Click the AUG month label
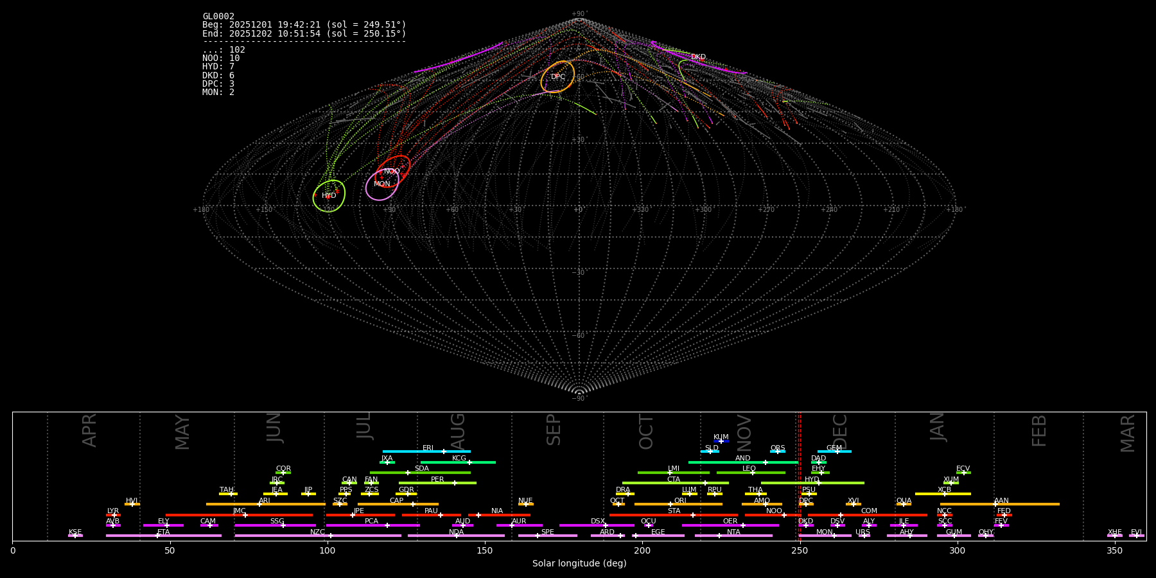Screen dimensions: 1156x578 pyautogui.click(x=458, y=432)
